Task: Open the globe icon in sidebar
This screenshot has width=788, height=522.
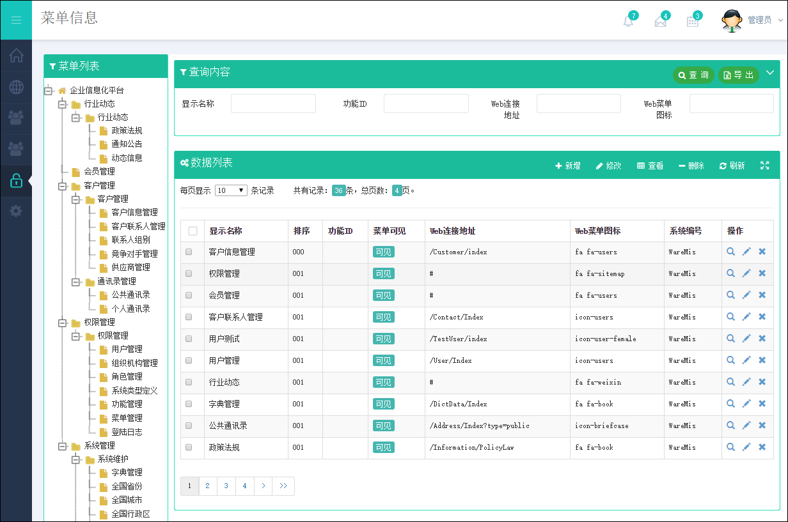Action: [17, 87]
